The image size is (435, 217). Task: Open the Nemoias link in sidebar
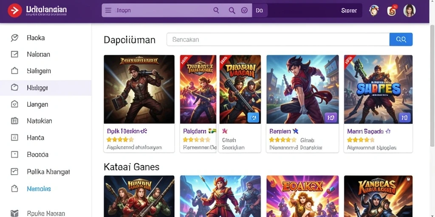click(x=39, y=189)
